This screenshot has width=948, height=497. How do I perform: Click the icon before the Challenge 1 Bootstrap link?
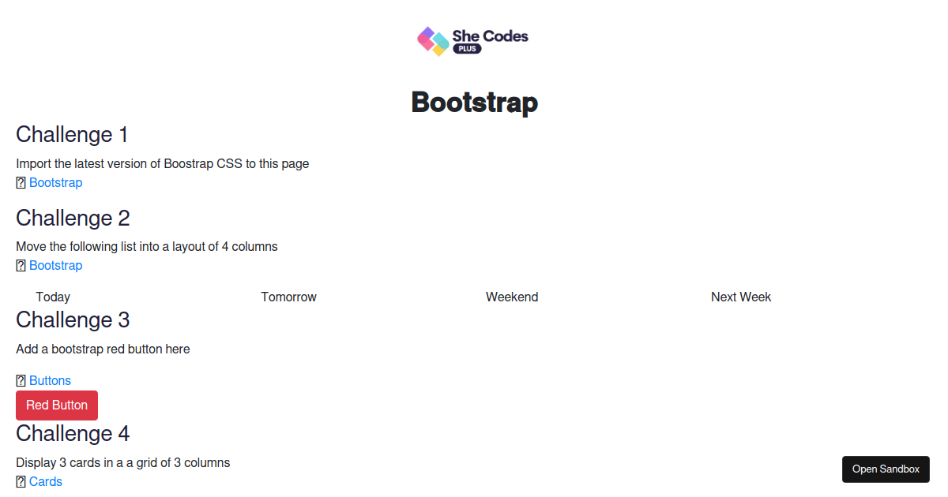[21, 182]
